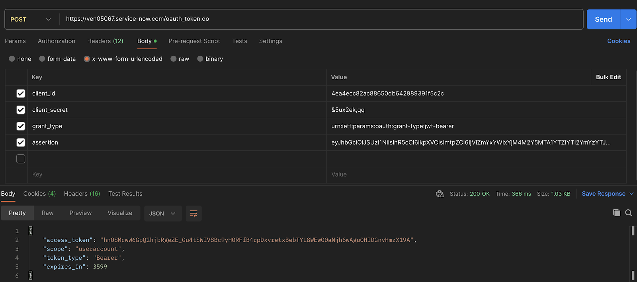Click the request URL input field
637x282 pixels.
[318, 19]
